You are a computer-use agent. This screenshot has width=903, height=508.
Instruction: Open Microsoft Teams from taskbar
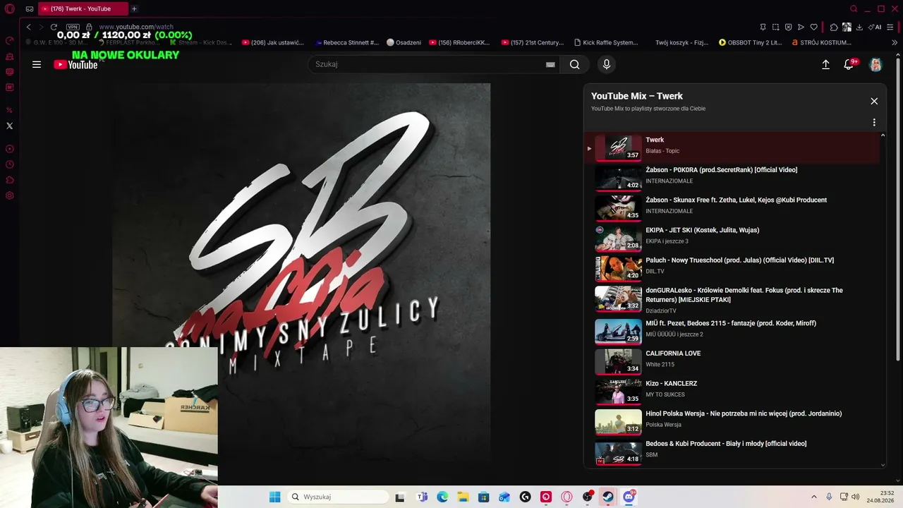[423, 497]
